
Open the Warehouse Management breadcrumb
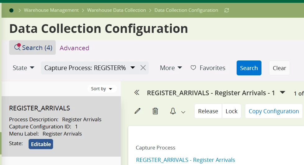(51, 10)
